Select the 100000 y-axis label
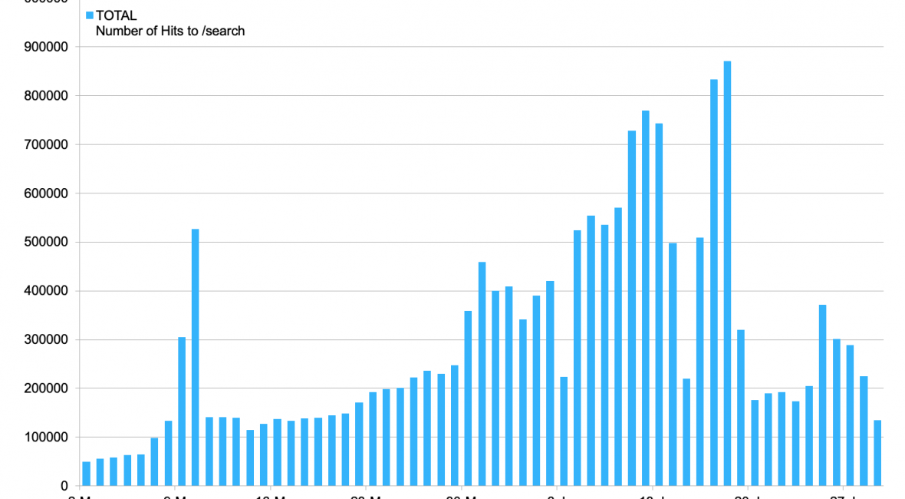 pos(47,437)
